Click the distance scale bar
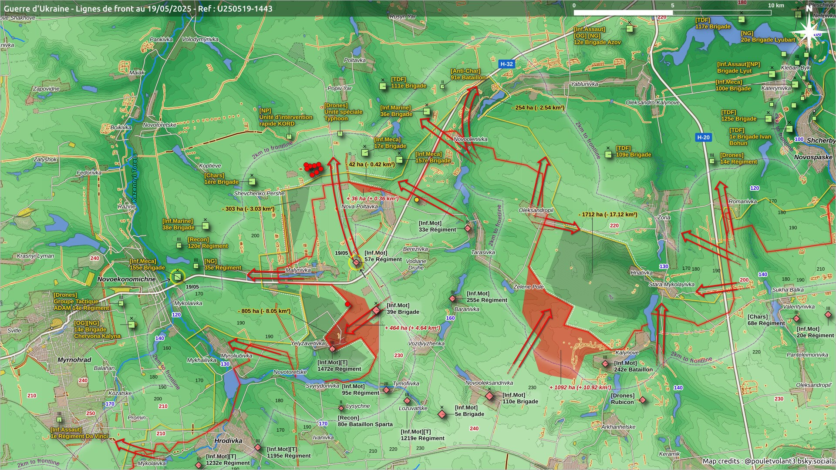Viewport: 836px width, 470px height. tap(672, 13)
